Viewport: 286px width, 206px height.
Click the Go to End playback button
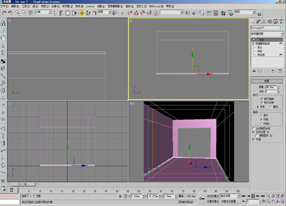[263, 196]
